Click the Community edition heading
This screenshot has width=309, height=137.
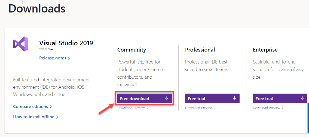tap(132, 50)
